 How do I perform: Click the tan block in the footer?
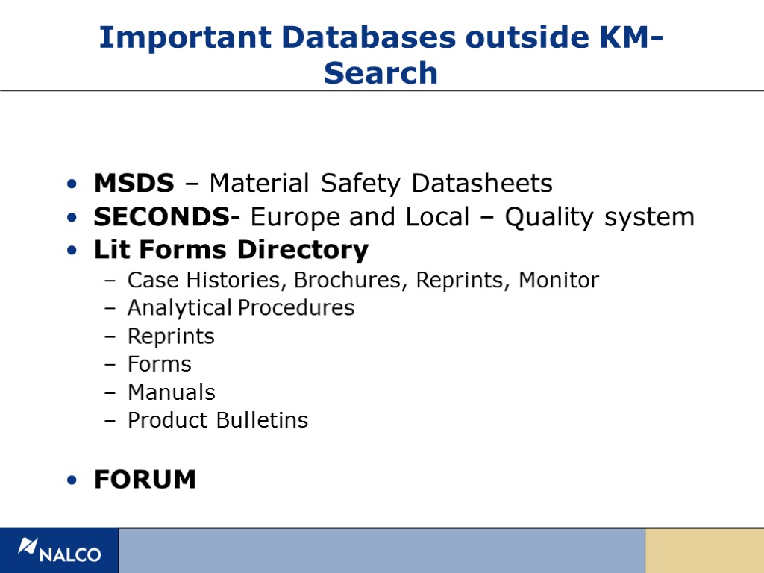(704, 551)
